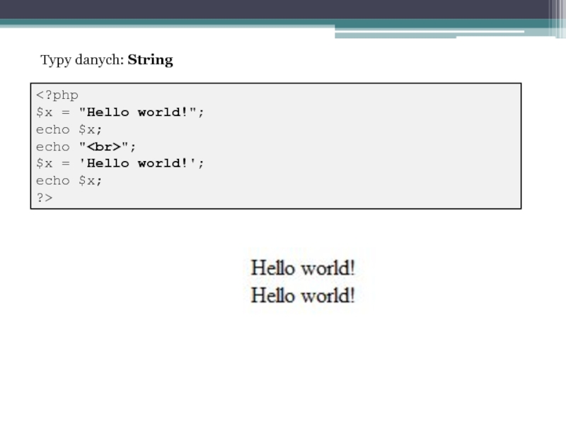The width and height of the screenshot is (566, 424).
Task: Click the first 'Hello world!' output line
Action: [x=303, y=268]
